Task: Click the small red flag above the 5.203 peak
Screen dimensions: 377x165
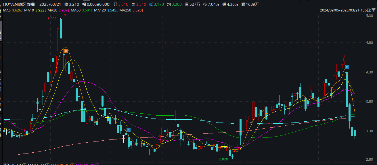Action: pos(65,15)
